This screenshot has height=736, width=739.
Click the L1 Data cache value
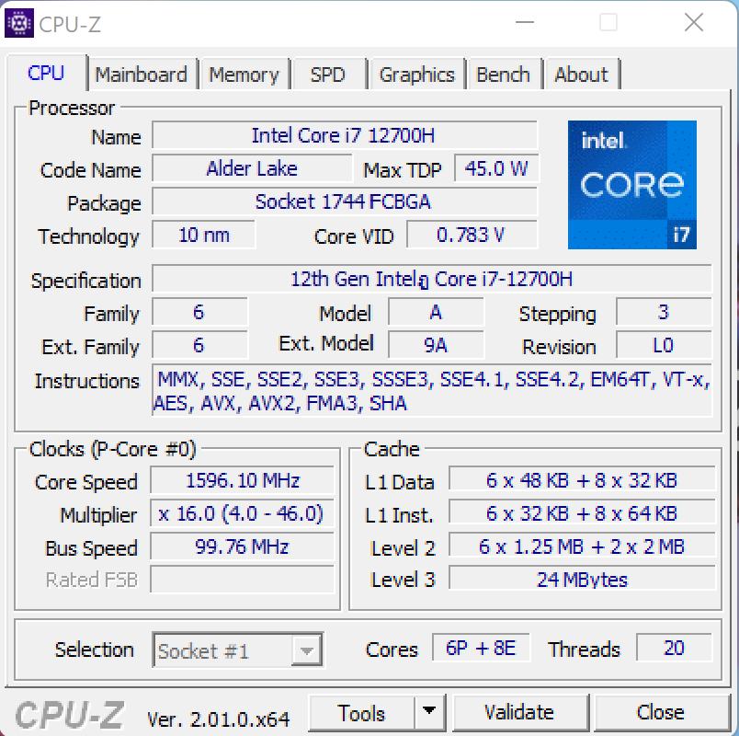582,480
